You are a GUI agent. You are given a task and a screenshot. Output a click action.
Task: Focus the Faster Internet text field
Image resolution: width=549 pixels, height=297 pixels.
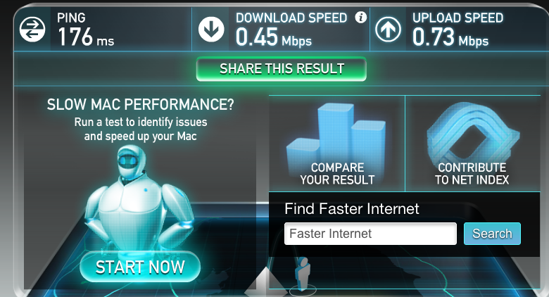pos(370,234)
